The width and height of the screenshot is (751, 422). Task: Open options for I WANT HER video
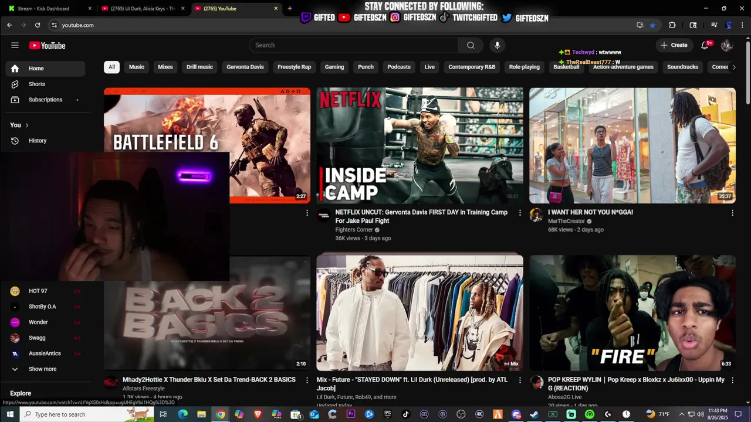pos(732,213)
